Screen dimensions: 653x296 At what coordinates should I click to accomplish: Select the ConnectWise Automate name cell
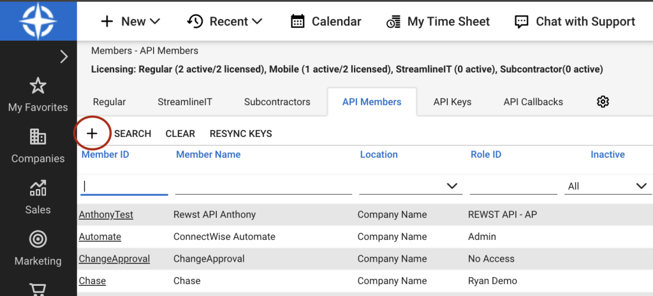(224, 237)
